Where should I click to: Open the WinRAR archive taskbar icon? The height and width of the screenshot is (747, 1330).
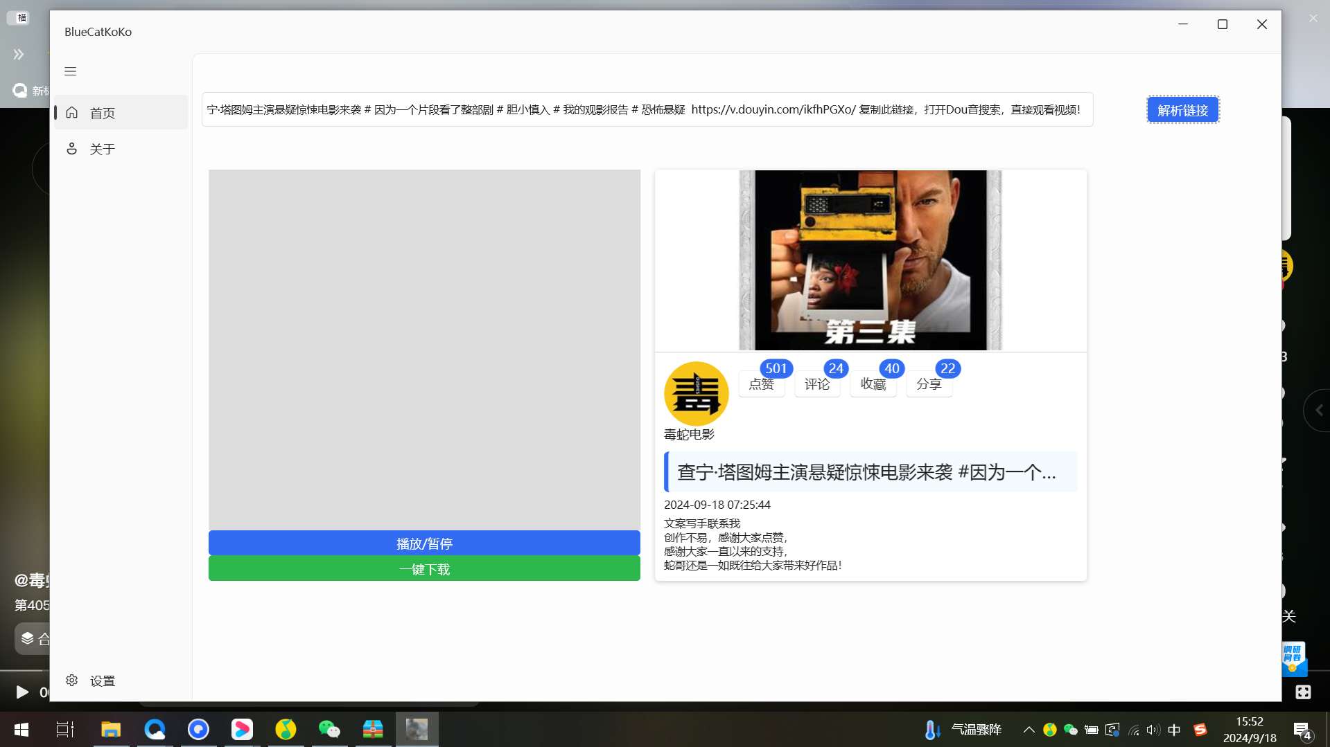pyautogui.click(x=373, y=729)
